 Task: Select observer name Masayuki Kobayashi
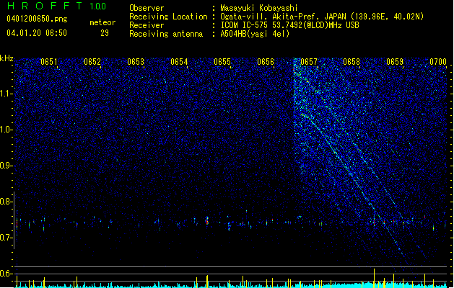pos(259,8)
